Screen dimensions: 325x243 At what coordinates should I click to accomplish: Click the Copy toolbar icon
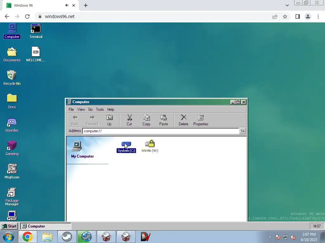(146, 120)
